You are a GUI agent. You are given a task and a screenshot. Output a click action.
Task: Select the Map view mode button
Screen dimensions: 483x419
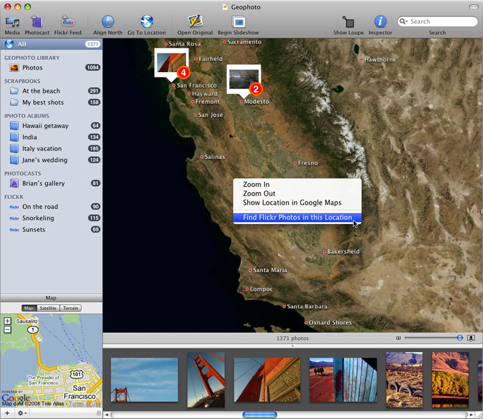click(x=29, y=308)
